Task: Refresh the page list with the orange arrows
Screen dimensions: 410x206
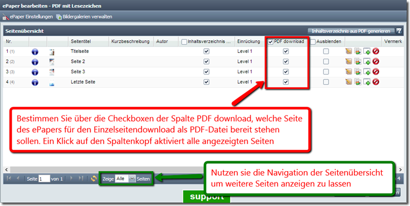Action: [94, 178]
